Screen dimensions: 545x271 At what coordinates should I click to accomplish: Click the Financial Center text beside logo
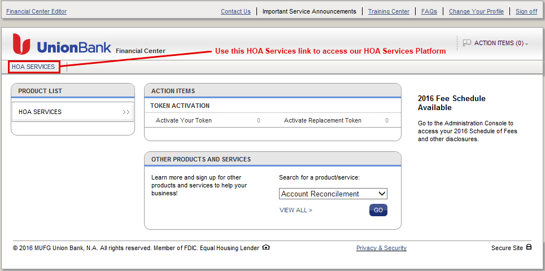tap(141, 51)
